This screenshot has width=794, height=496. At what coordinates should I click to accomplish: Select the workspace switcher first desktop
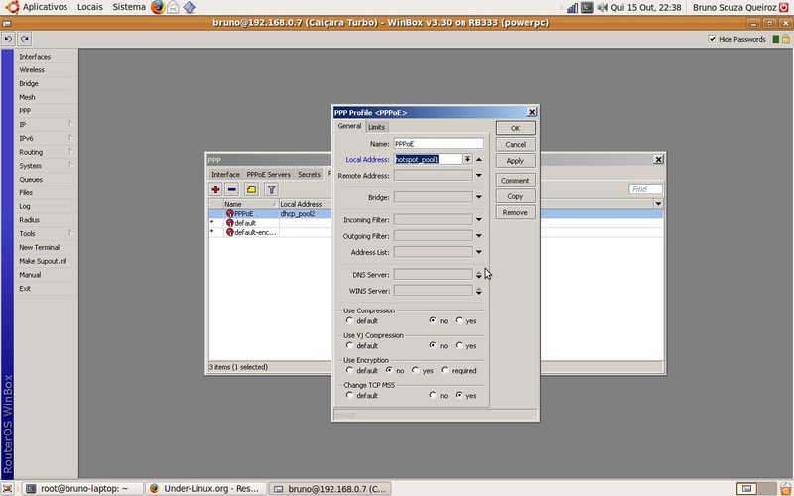746,488
